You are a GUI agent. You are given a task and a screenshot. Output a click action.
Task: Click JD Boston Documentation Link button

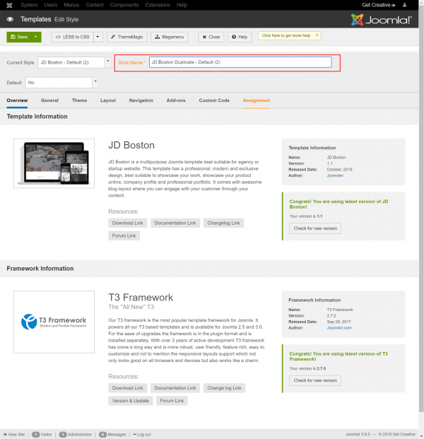coord(175,223)
